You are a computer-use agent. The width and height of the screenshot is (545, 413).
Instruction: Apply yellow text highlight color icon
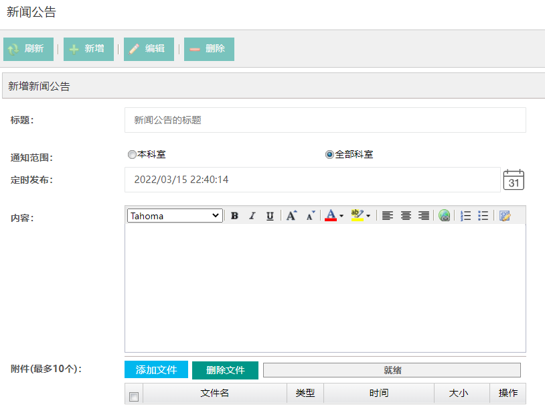pyautogui.click(x=358, y=215)
